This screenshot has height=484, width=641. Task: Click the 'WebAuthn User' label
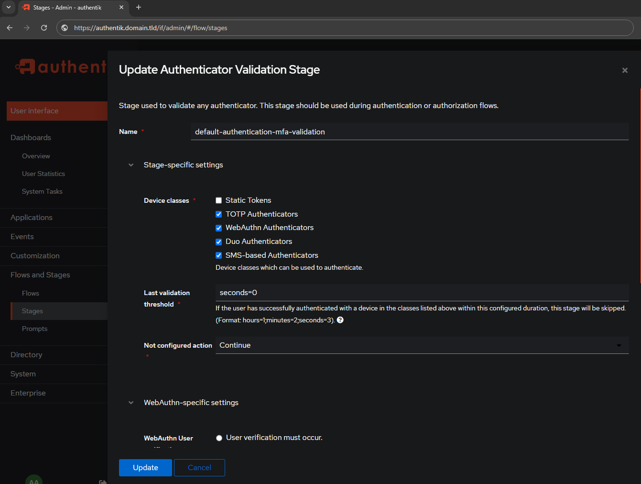(168, 438)
